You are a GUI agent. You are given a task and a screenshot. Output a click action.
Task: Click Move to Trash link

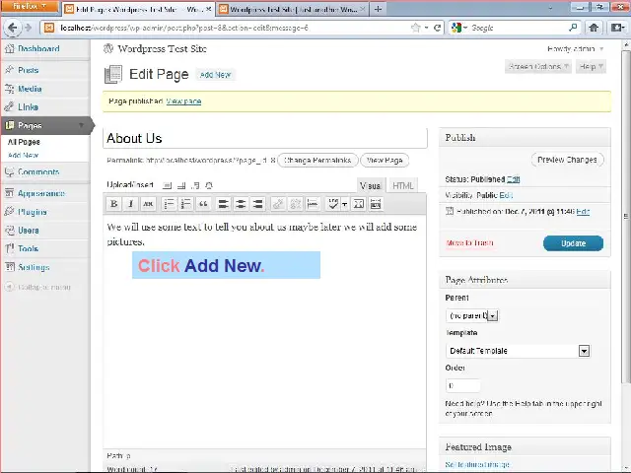[x=469, y=243]
